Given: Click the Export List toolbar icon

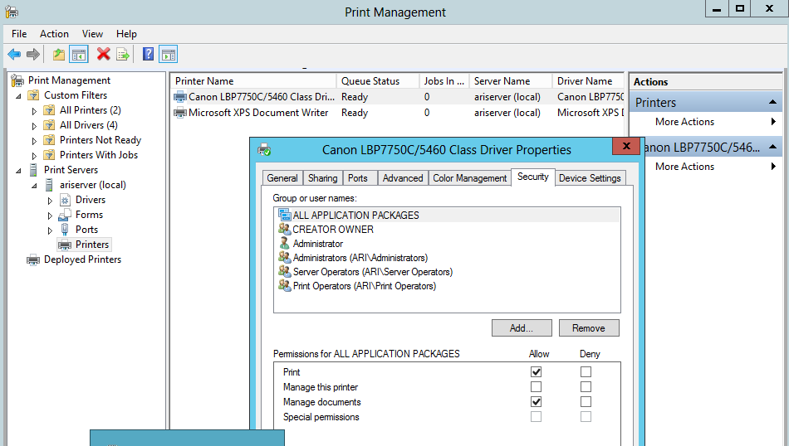Looking at the screenshot, I should coord(123,54).
